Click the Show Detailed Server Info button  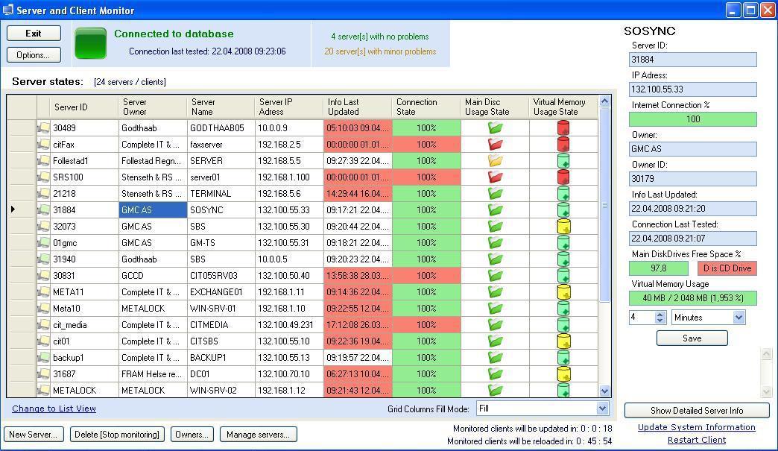pos(697,411)
